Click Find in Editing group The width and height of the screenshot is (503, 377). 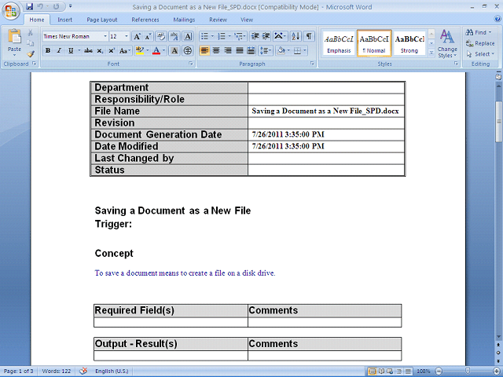(479, 32)
